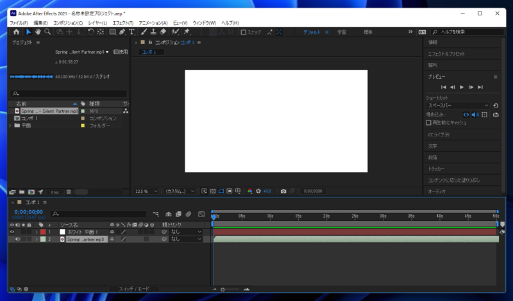Select the Hand tool
Image resolution: width=513 pixels, height=301 pixels.
(38, 32)
